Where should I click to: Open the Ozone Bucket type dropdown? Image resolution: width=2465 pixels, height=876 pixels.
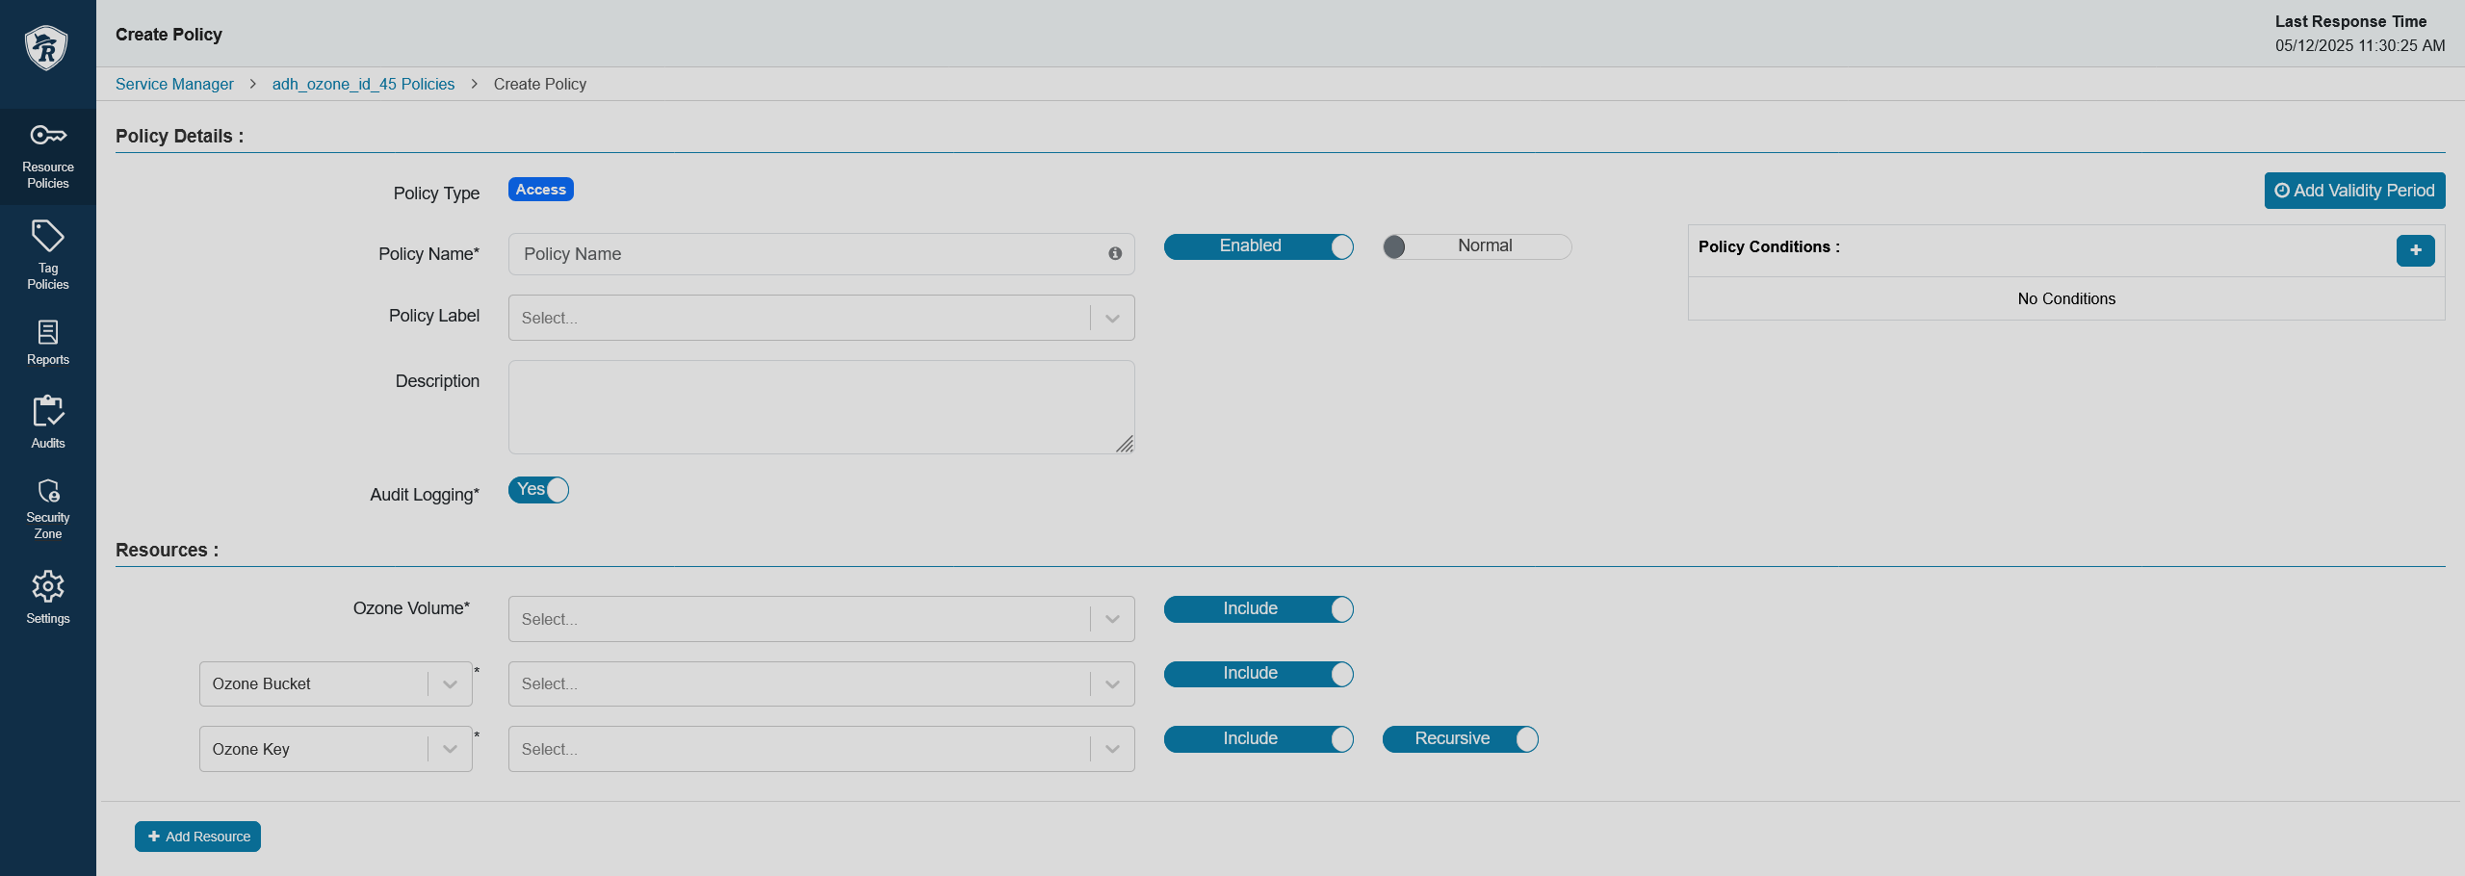tap(336, 683)
